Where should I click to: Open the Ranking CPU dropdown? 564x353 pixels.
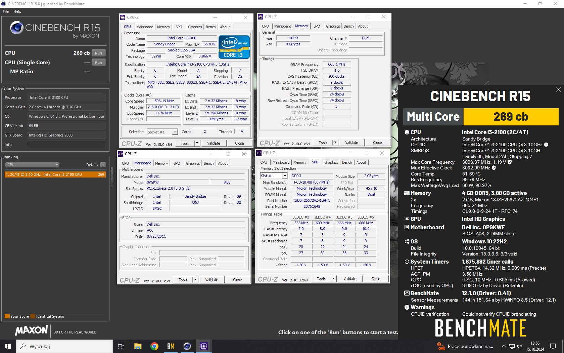coord(32,165)
